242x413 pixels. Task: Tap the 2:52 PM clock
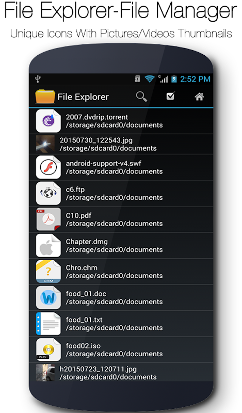point(195,79)
